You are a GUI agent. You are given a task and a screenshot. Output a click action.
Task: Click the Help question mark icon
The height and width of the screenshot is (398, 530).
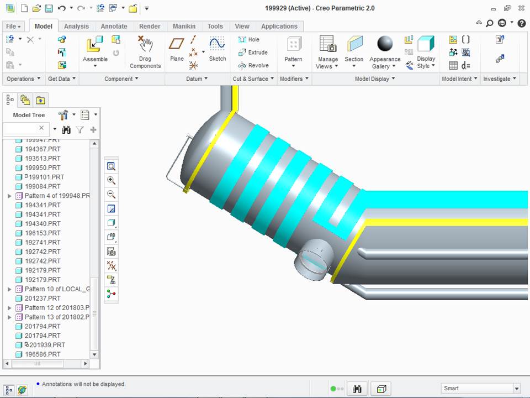click(522, 23)
